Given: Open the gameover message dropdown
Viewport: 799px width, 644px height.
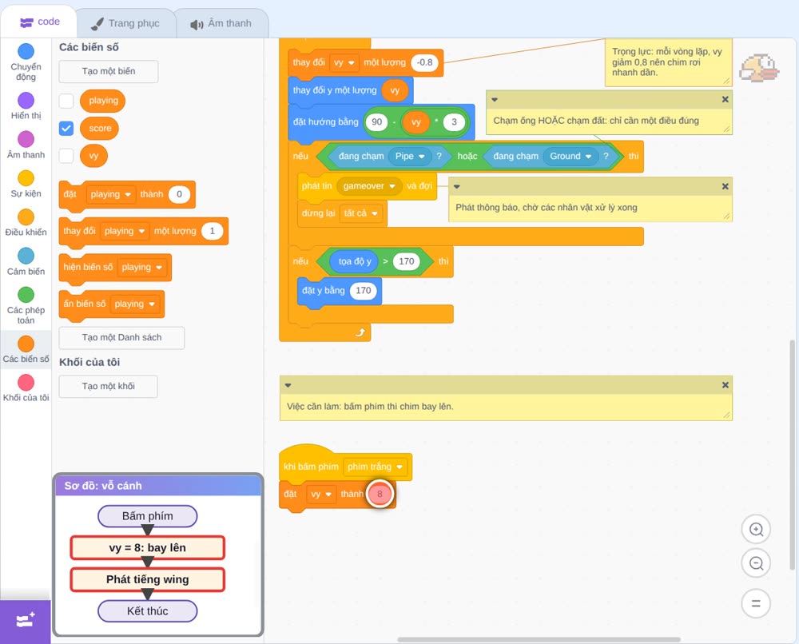Looking at the screenshot, I should [369, 186].
